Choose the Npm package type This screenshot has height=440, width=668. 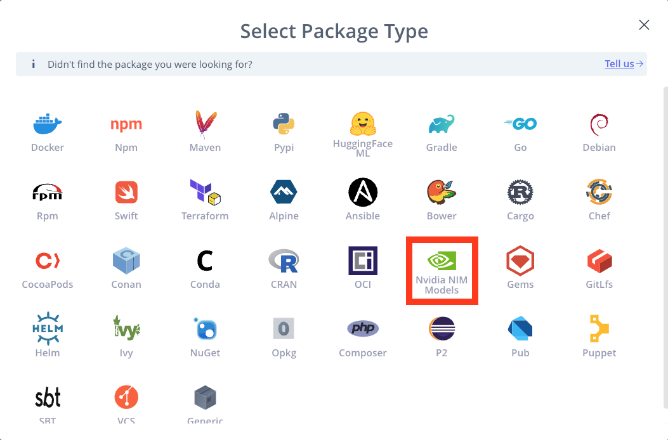[126, 130]
